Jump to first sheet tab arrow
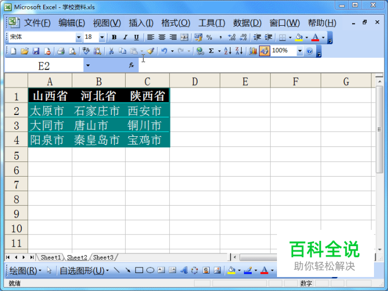This screenshot has width=388, height=291. (x=8, y=257)
